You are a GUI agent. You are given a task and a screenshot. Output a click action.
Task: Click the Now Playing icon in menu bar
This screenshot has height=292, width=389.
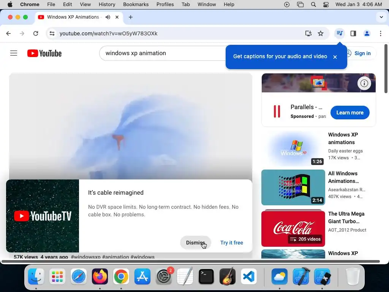(287, 4)
